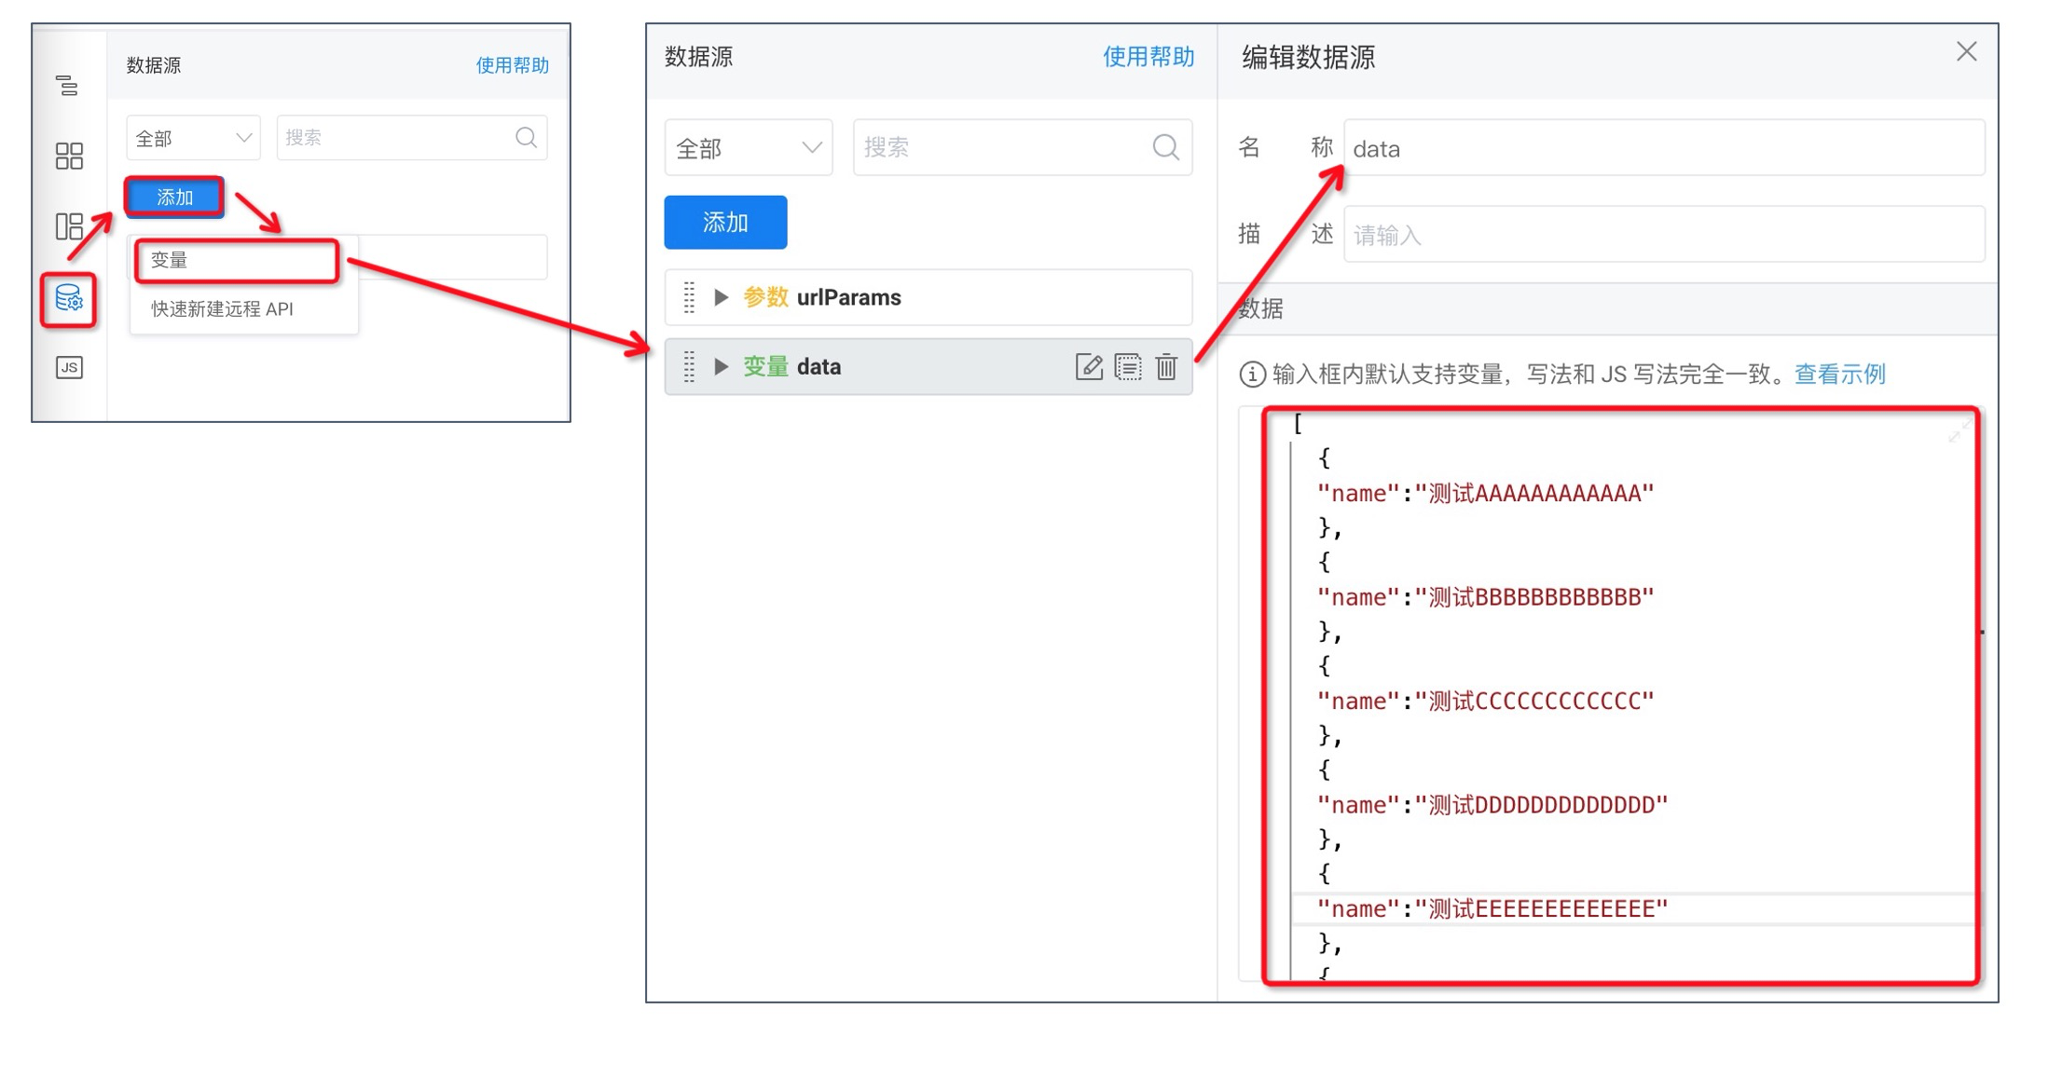Image resolution: width=2049 pixels, height=1077 pixels.
Task: Click the 添加 button in small panel
Action: click(x=174, y=197)
